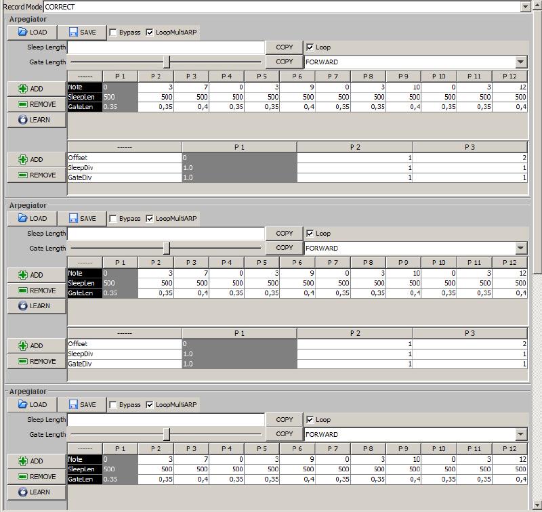The height and width of the screenshot is (512, 542).
Task: Open the FORWARD direction dropdown in the middle Arpegiator
Action: click(520, 249)
